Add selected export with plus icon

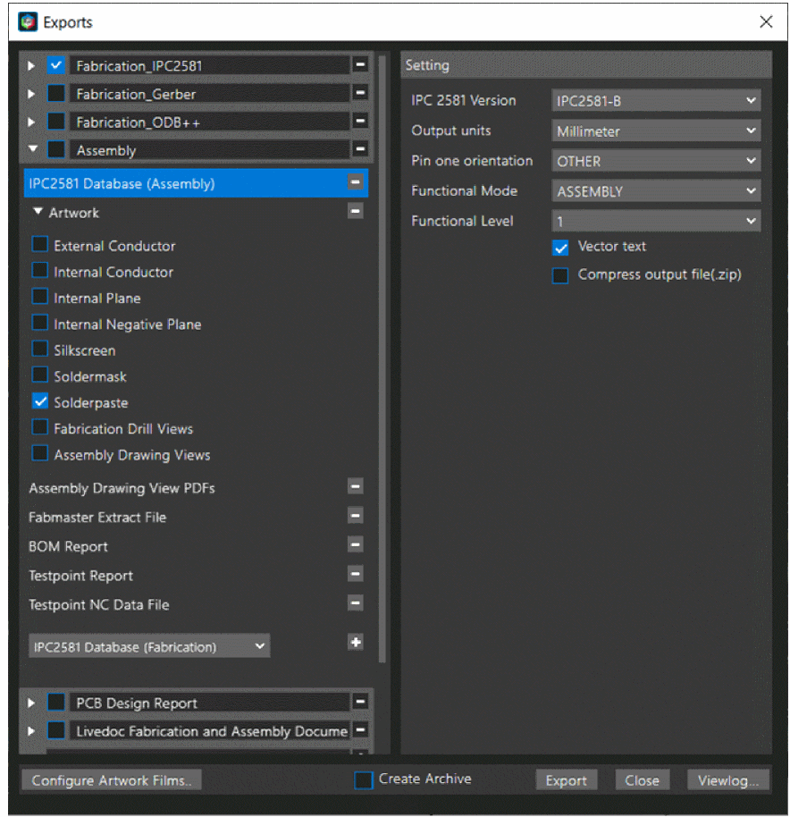click(x=356, y=643)
